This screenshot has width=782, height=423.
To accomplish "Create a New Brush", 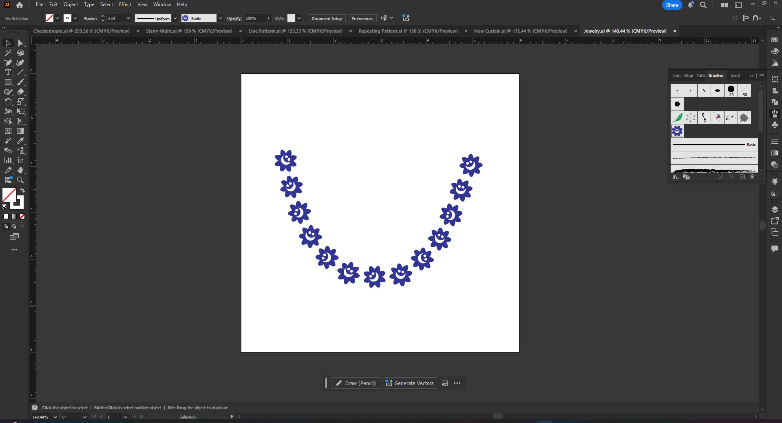I will click(x=742, y=177).
